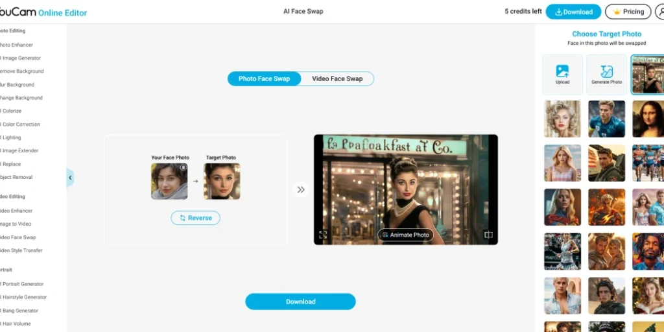The width and height of the screenshot is (664, 332).
Task: Open Remove Background in sidebar
Action: pos(21,71)
